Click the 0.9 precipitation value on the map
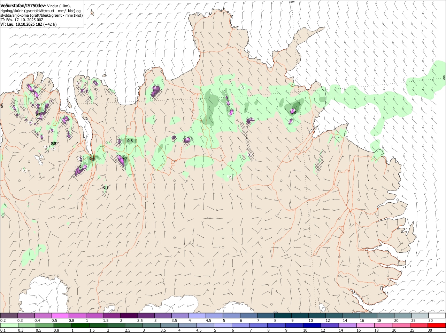The image size is (446, 333). coord(53,143)
